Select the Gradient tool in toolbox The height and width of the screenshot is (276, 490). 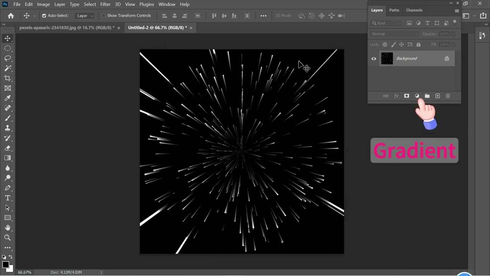point(8,158)
